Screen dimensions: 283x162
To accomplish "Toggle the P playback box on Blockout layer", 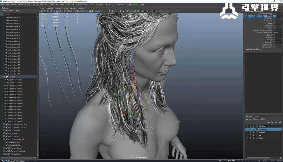I will coord(251,132).
